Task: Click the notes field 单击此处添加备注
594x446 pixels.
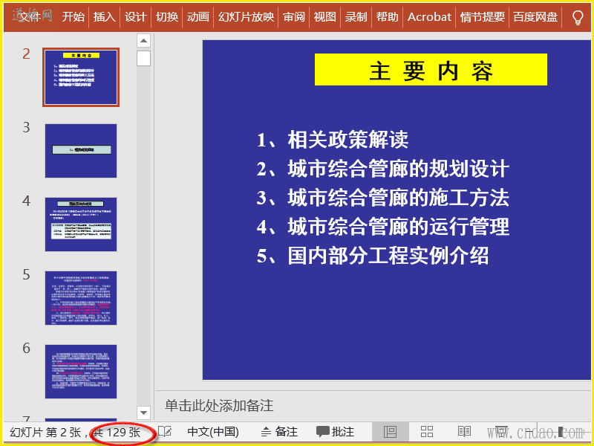Action: pos(219,405)
